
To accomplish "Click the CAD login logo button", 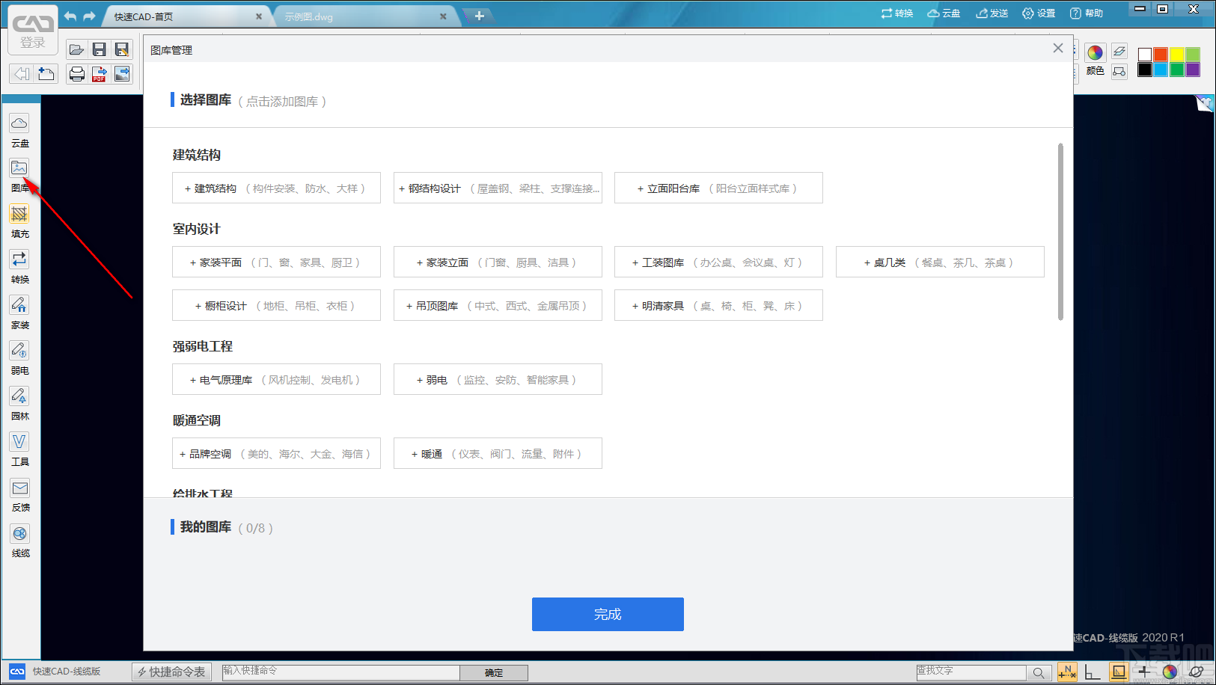I will (33, 31).
